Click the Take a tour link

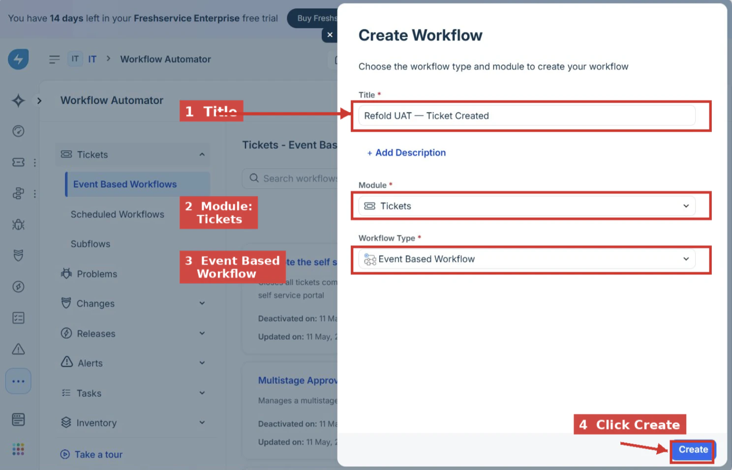click(x=98, y=455)
